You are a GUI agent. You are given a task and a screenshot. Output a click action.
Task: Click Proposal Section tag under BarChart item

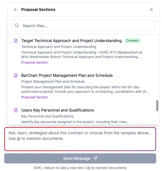click(x=35, y=97)
